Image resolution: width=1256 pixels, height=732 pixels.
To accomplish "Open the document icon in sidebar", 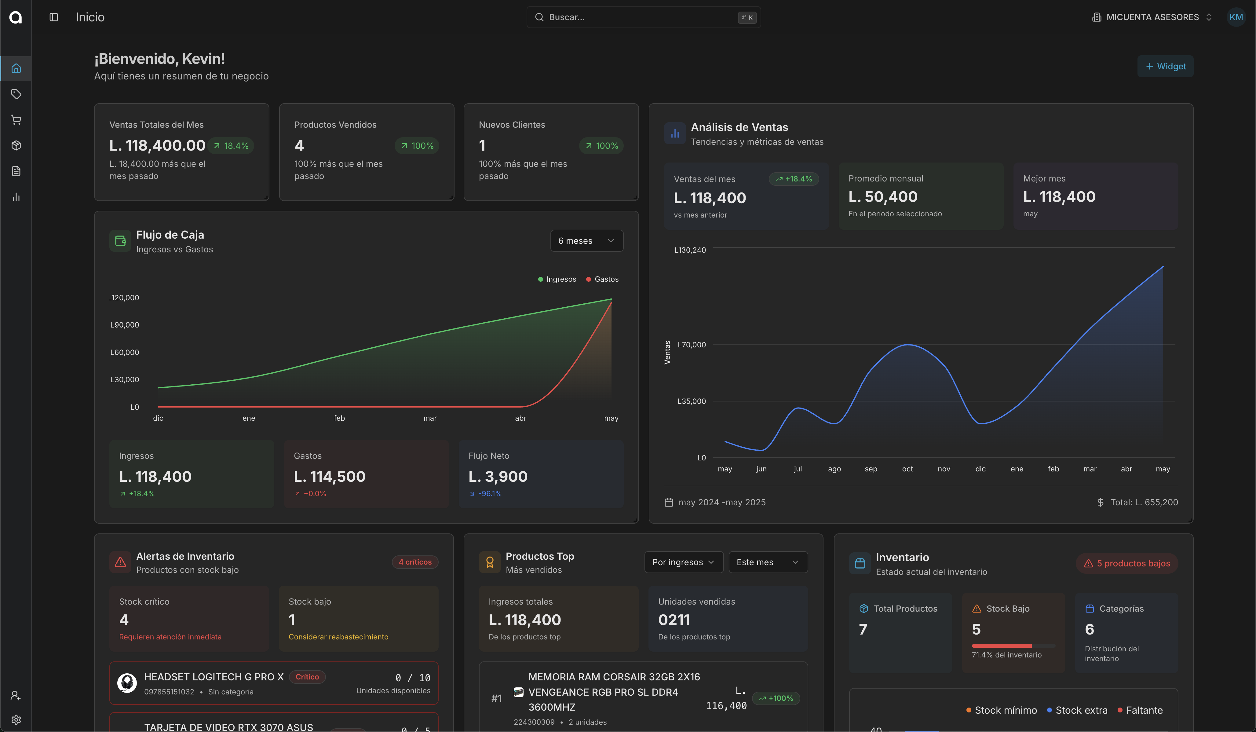I will click(x=16, y=171).
